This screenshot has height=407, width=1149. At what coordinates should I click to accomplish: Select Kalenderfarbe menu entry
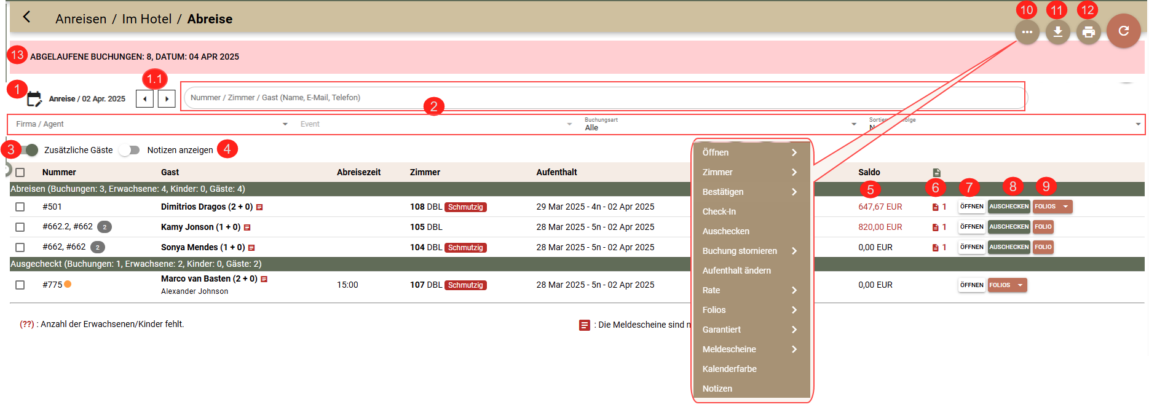click(751, 369)
